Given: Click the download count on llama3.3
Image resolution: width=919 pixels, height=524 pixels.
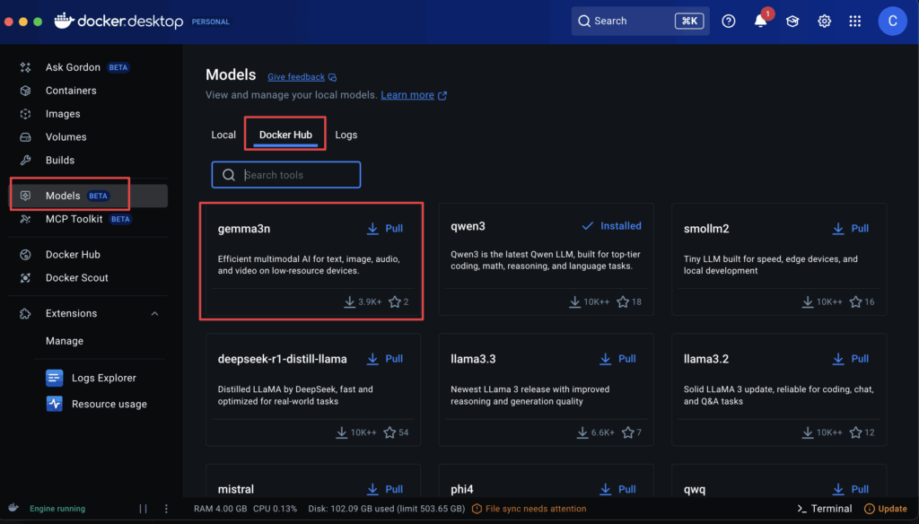Looking at the screenshot, I should coord(596,432).
